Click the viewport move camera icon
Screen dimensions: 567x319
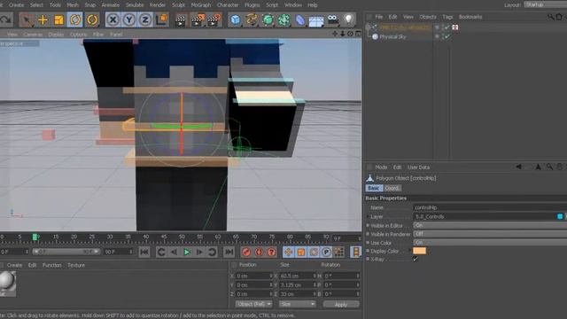335,34
